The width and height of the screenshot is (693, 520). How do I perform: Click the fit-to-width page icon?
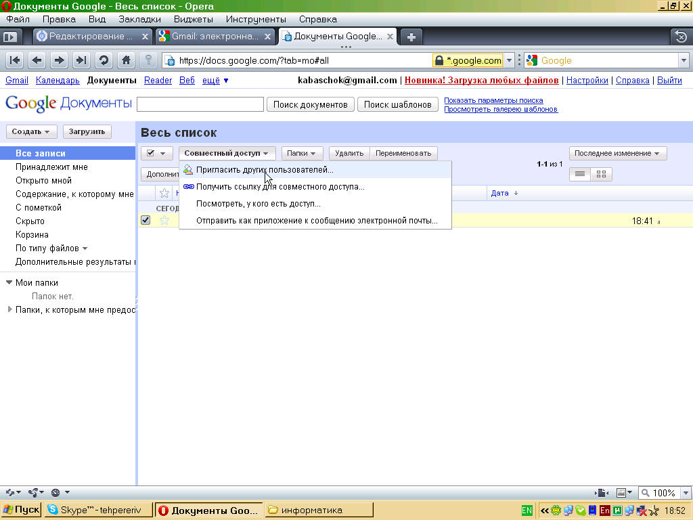coord(602,493)
